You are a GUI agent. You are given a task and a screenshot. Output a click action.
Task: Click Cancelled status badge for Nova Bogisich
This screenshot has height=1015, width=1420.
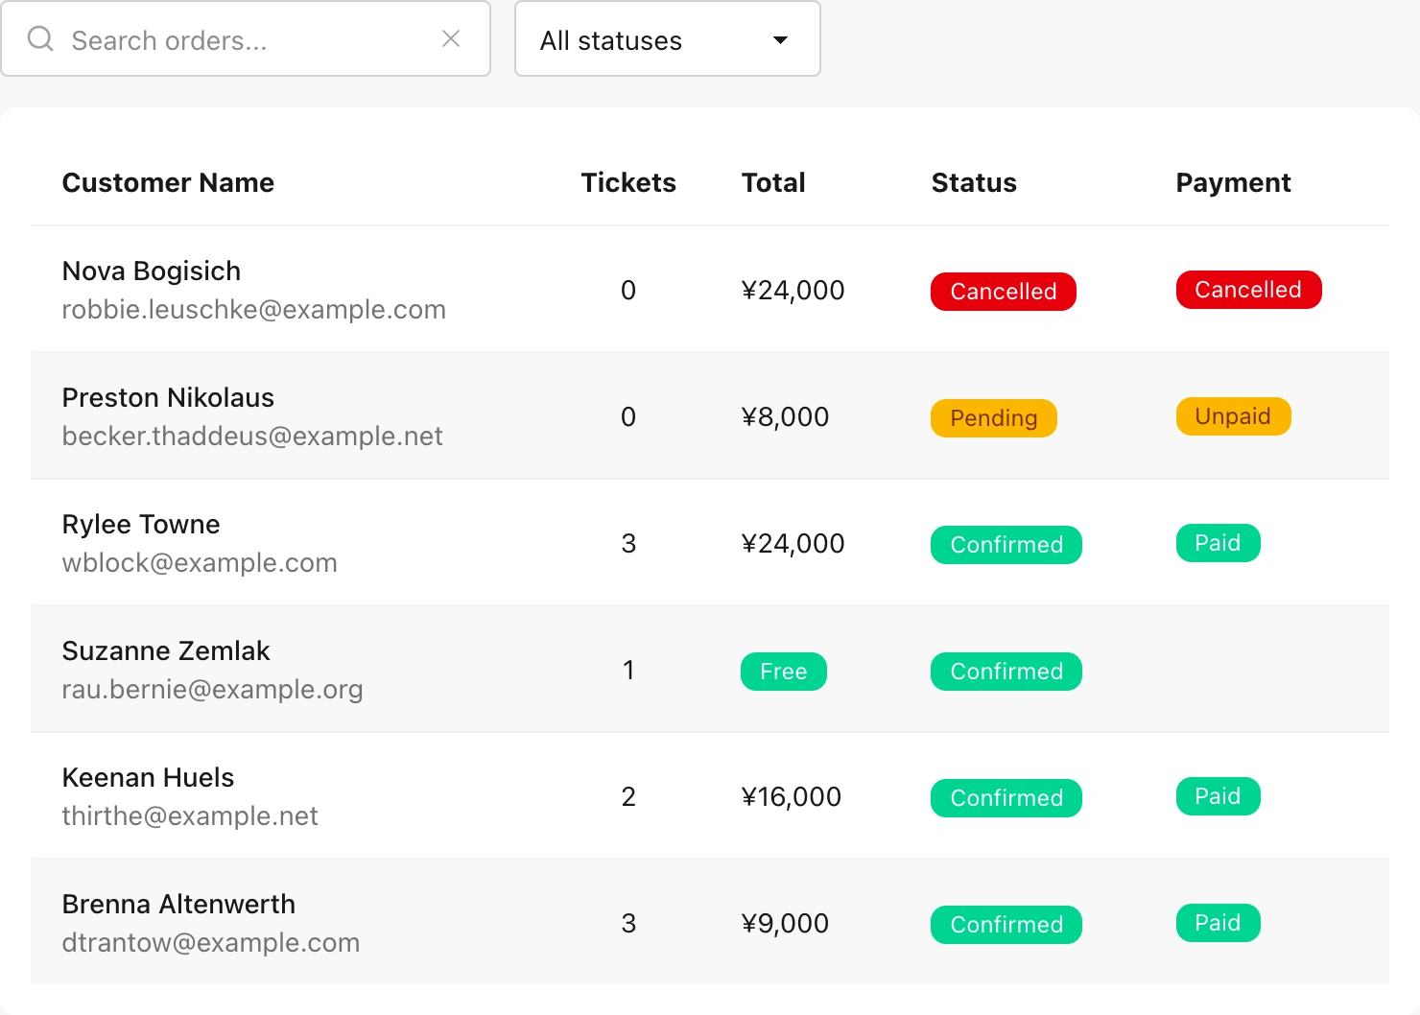point(1004,292)
